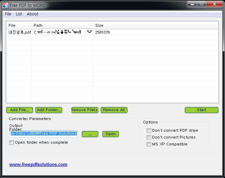This screenshot has width=225, height=178.
Task: Click the Remove File(s) button
Action: (x=85, y=110)
